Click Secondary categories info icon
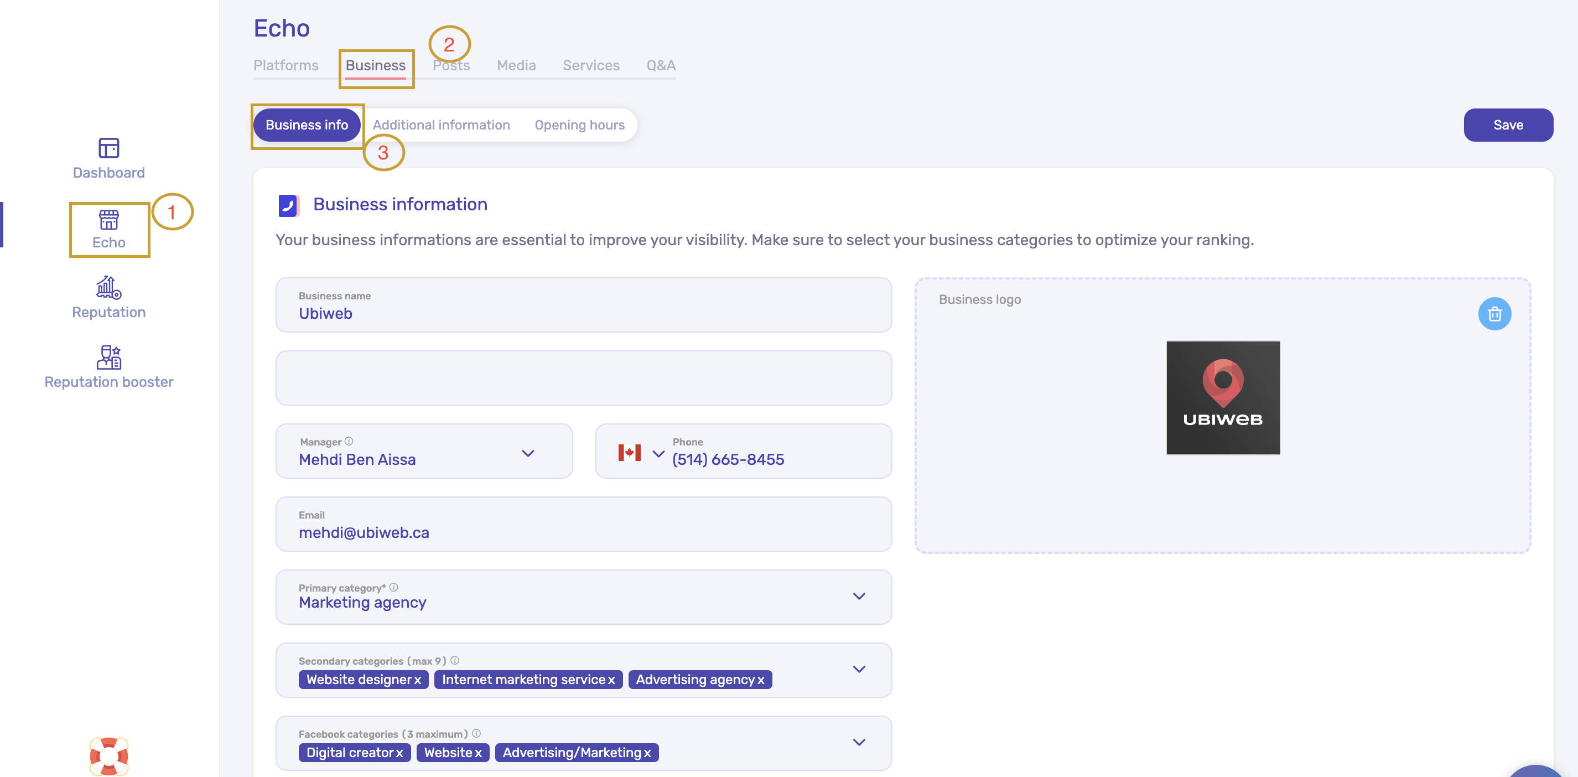Image resolution: width=1578 pixels, height=777 pixels. point(455,660)
